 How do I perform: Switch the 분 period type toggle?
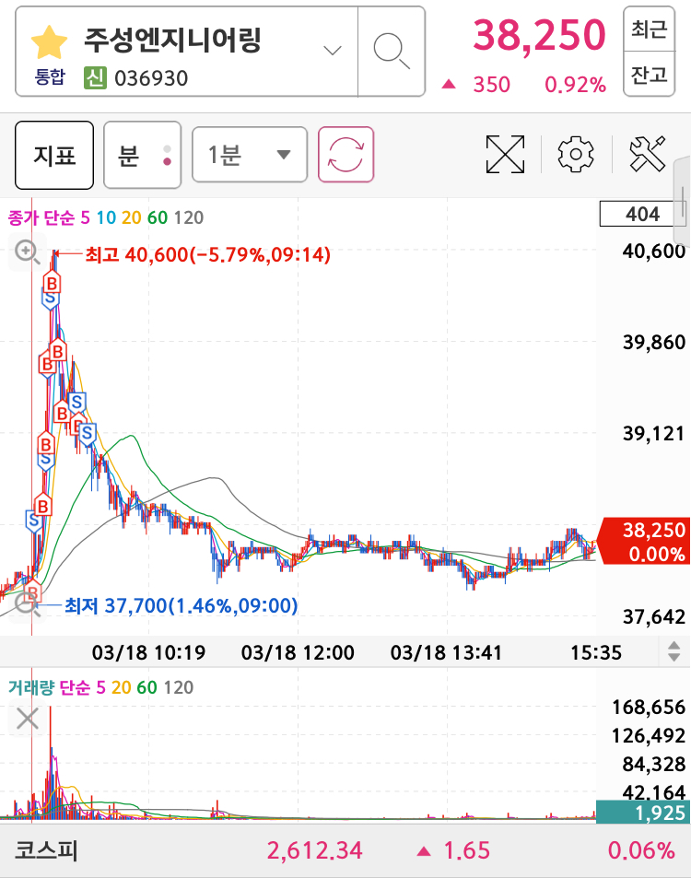[x=142, y=155]
